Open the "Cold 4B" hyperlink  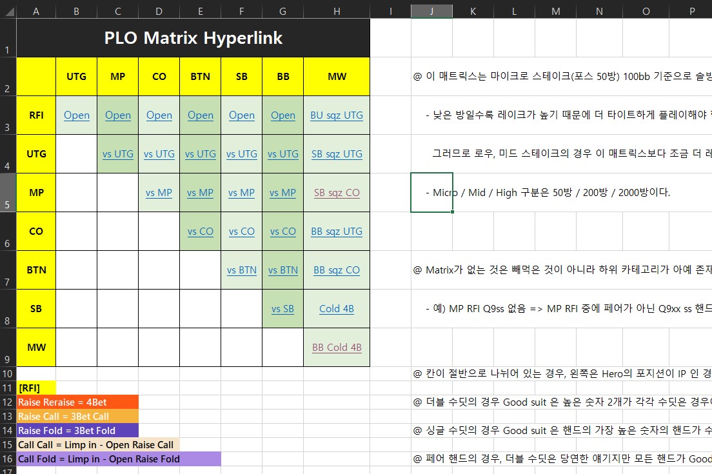pyautogui.click(x=337, y=309)
